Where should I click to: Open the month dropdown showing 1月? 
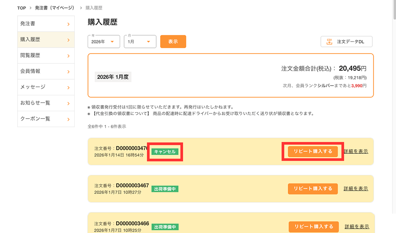pyautogui.click(x=140, y=42)
